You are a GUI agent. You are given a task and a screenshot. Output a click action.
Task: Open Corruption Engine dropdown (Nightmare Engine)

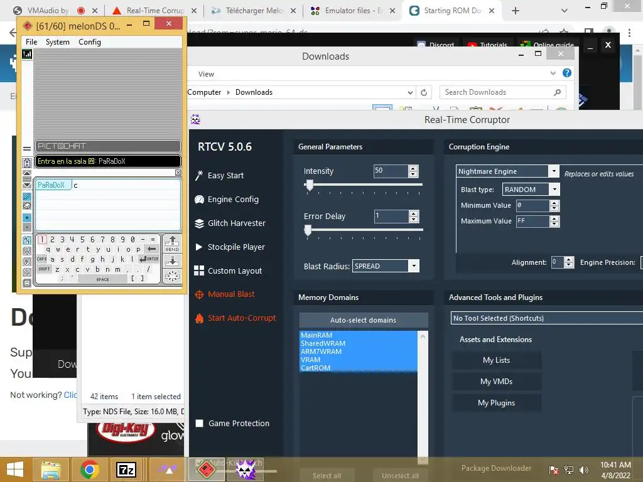554,171
